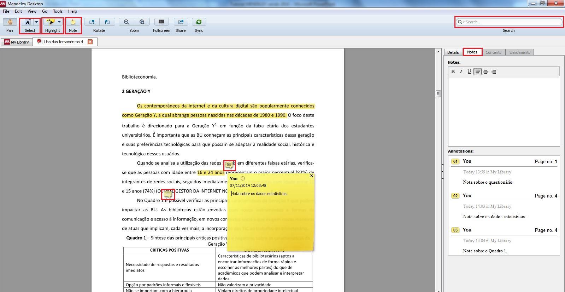
Task: Choose the Select text tool
Action: (28, 22)
